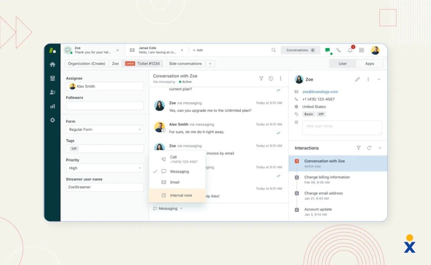Click Zoe's phone number +1 (415) 123-4567

[318, 99]
